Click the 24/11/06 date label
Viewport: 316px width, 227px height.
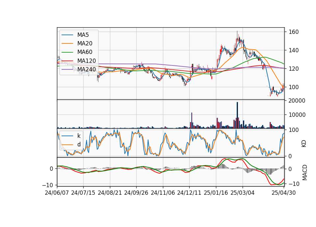click(163, 193)
